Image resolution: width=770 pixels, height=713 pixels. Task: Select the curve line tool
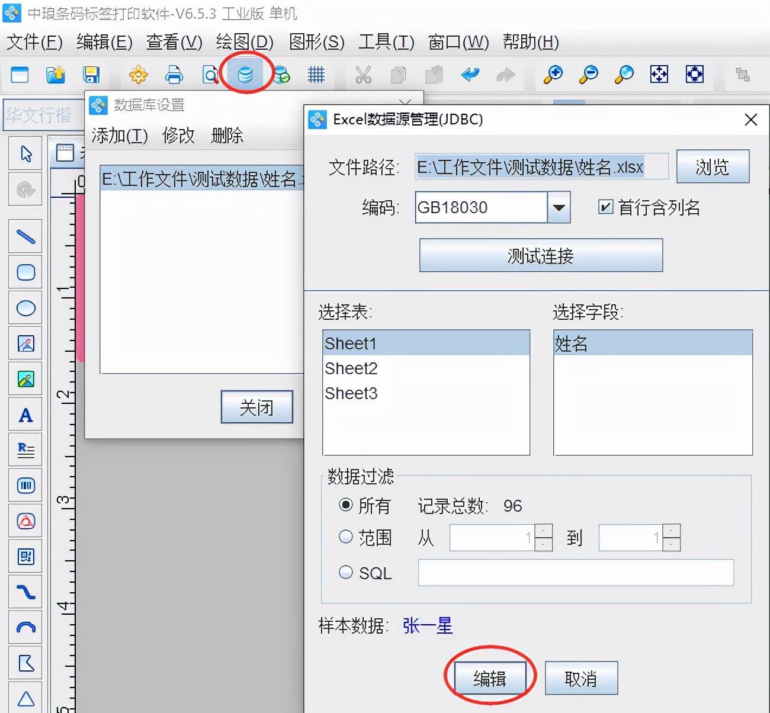25,592
